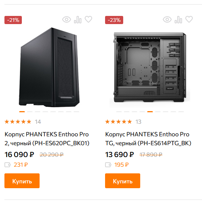Select last image indicator for Enthoo Pro 2
The height and width of the screenshot is (203, 202).
76,112
